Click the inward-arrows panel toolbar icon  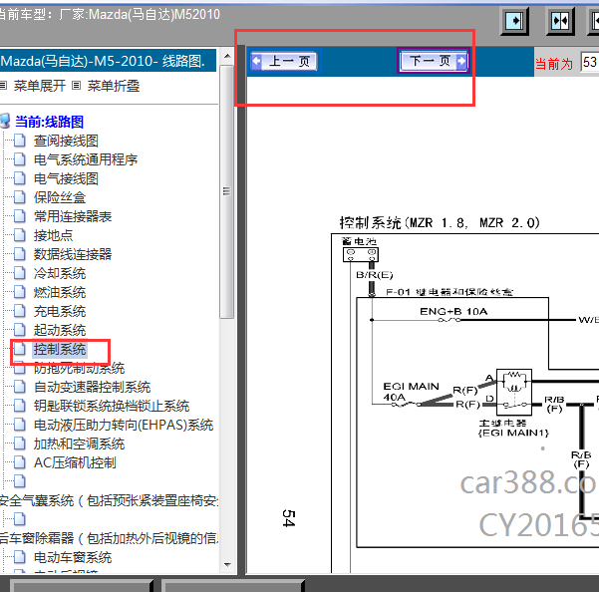coord(560,21)
